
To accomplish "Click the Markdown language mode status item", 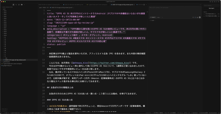I will tap(195, 113).
